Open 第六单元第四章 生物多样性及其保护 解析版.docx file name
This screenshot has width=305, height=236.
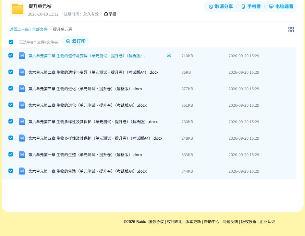click(93, 122)
